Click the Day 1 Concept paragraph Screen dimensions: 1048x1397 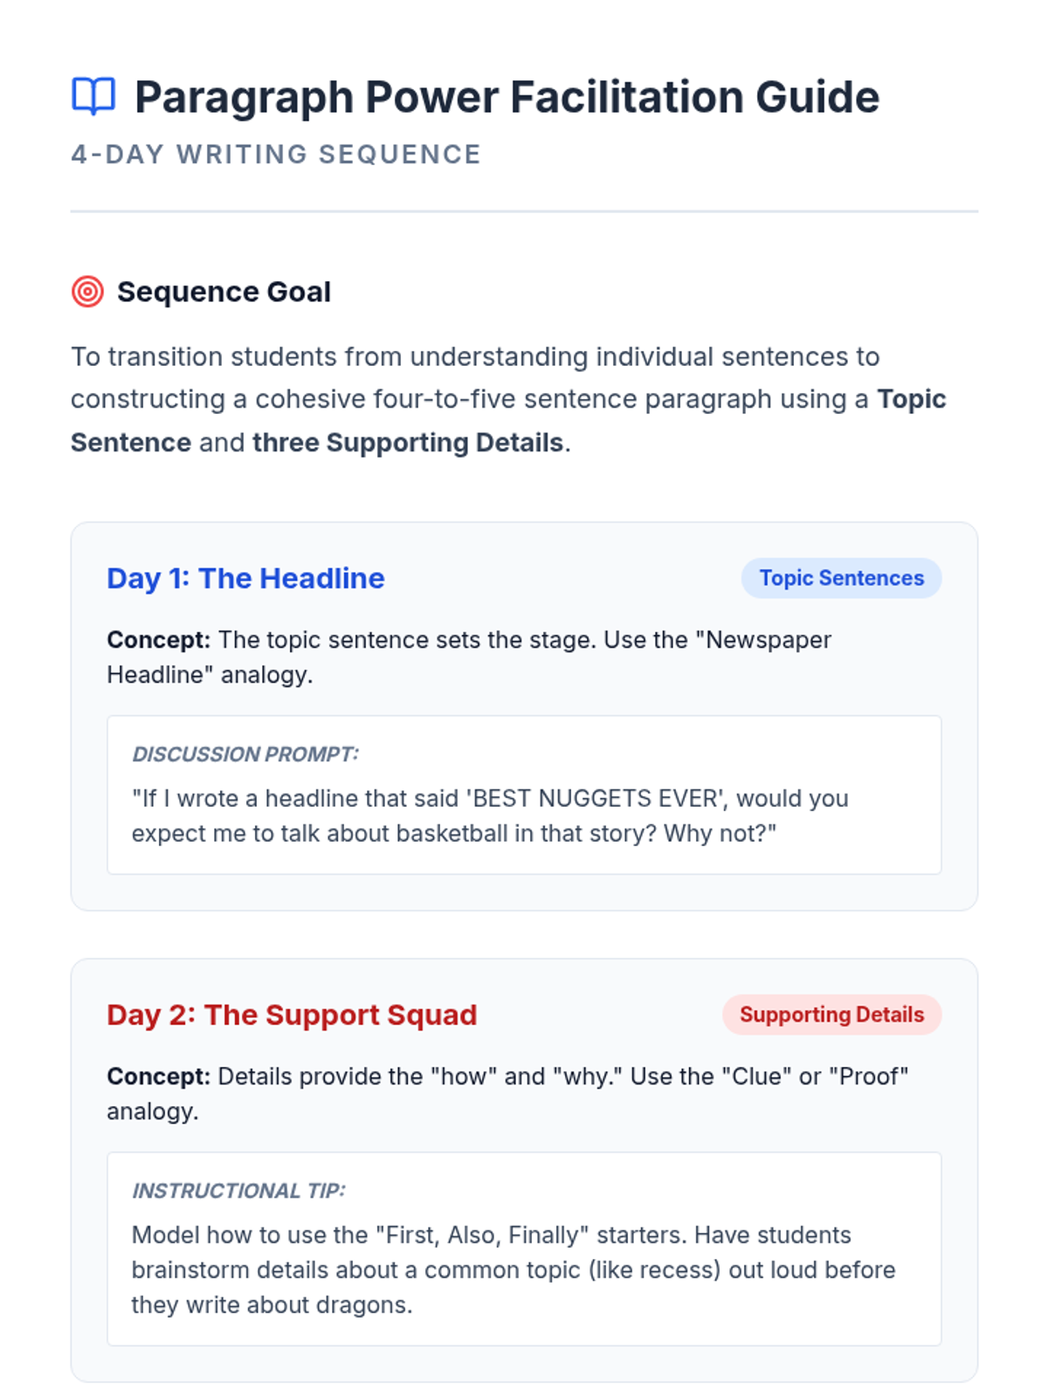pos(469,657)
